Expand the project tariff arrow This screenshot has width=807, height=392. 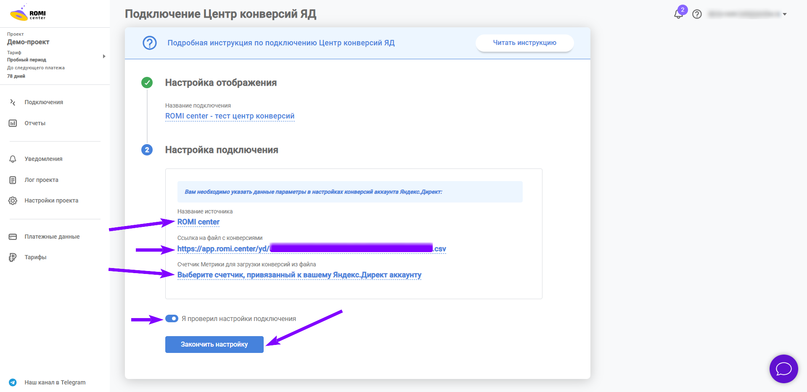pyautogui.click(x=104, y=56)
